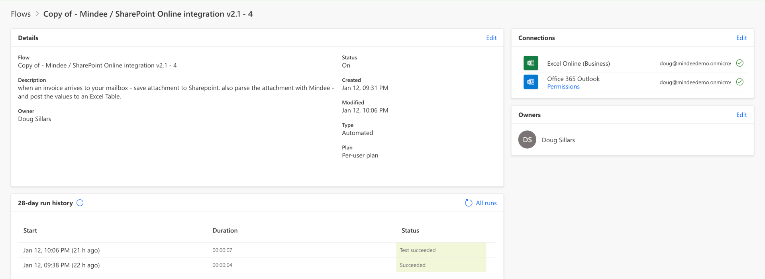The width and height of the screenshot is (765, 279).
Task: Click the Office 365 Outlook connection icon
Action: [x=531, y=82]
